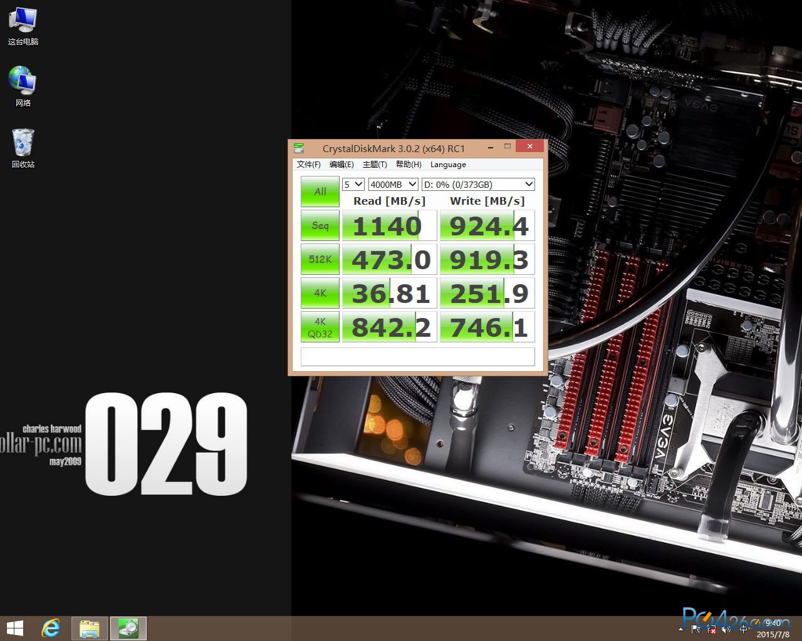This screenshot has width=802, height=641.
Task: Open the 主题(T) menu
Action: 375,165
